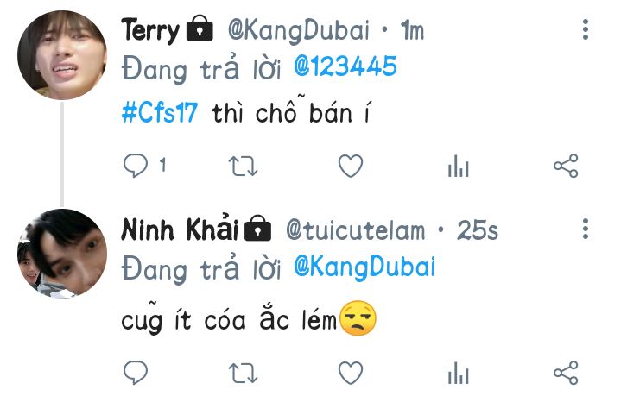621x396 pixels.
Task: Open the Ninh Khải display name
Action: pos(180,229)
